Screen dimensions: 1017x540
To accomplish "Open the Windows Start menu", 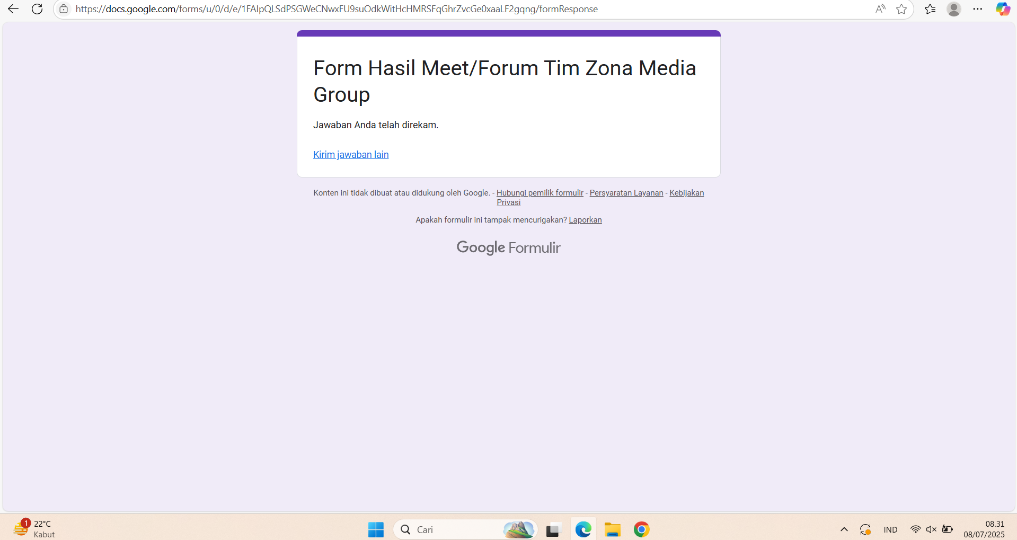I will 376,528.
